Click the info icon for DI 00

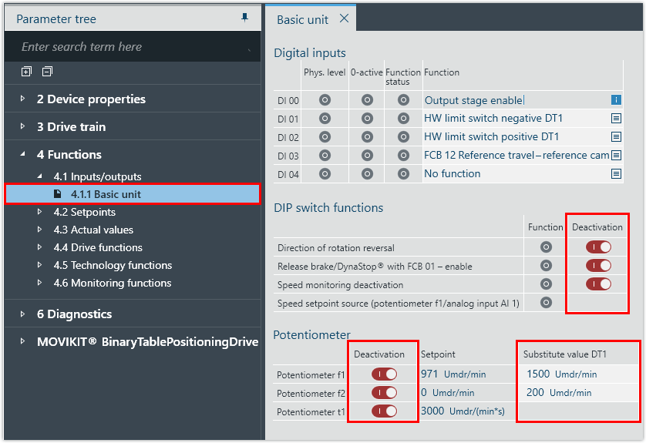616,100
